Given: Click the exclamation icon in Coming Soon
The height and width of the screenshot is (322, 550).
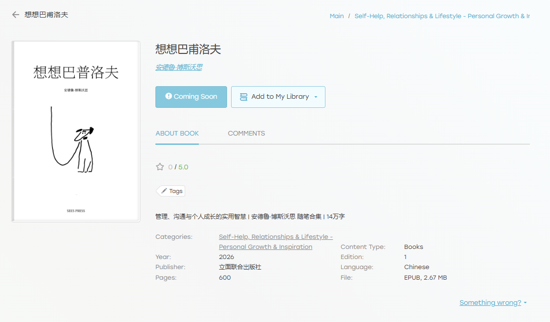Looking at the screenshot, I should coord(169,96).
